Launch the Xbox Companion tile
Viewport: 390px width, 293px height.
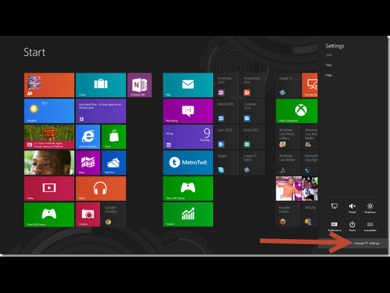pyautogui.click(x=296, y=111)
